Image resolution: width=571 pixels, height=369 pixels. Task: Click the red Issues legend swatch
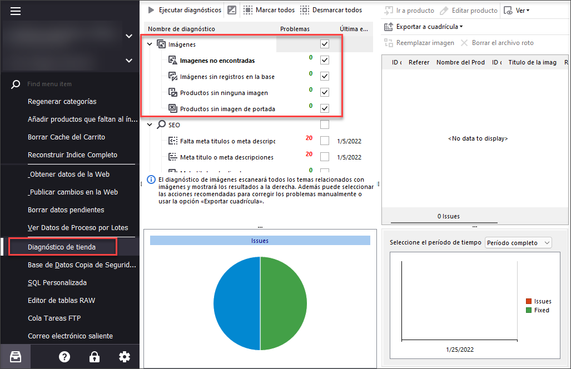click(529, 301)
